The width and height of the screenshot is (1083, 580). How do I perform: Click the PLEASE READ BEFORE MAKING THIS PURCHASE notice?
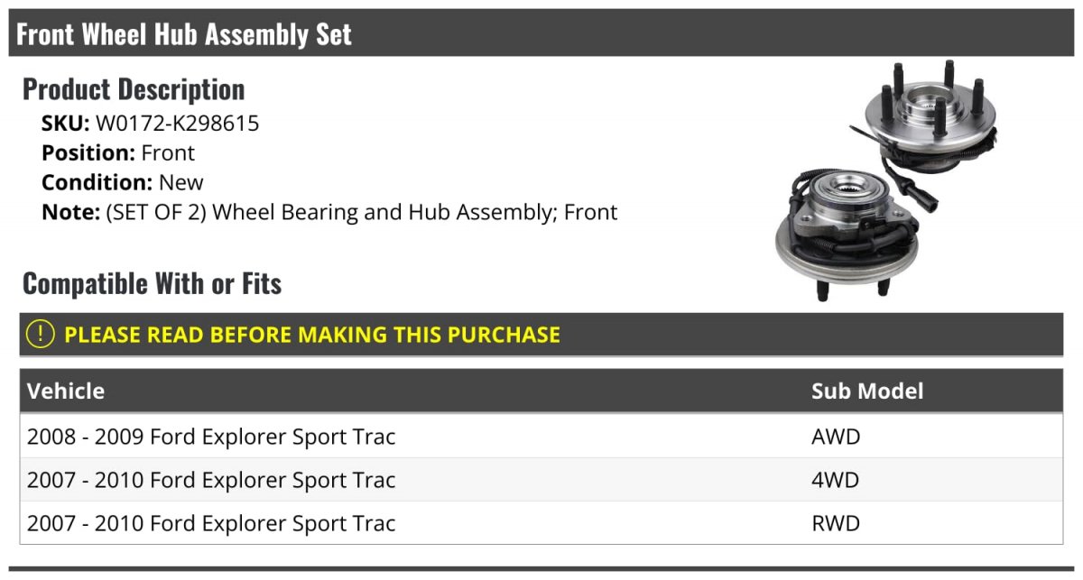pyautogui.click(x=312, y=335)
